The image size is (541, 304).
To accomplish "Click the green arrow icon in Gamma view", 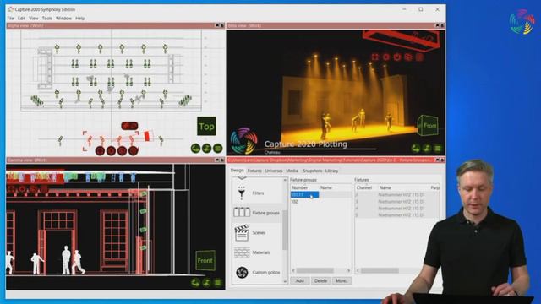I will tap(195, 283).
